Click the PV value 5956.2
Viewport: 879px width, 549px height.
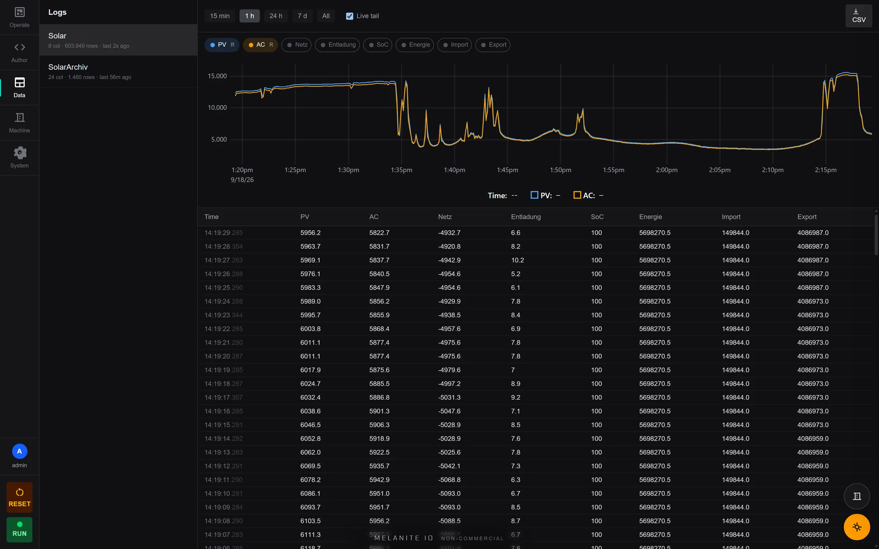[310, 233]
